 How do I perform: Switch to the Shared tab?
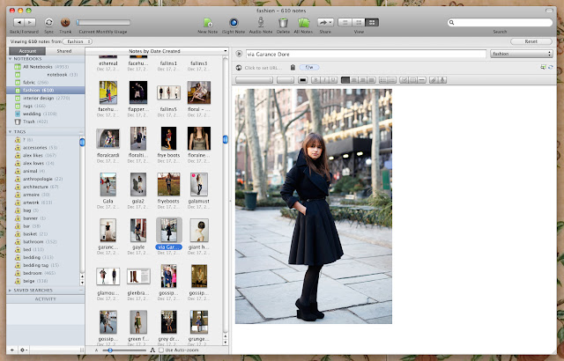63,52
